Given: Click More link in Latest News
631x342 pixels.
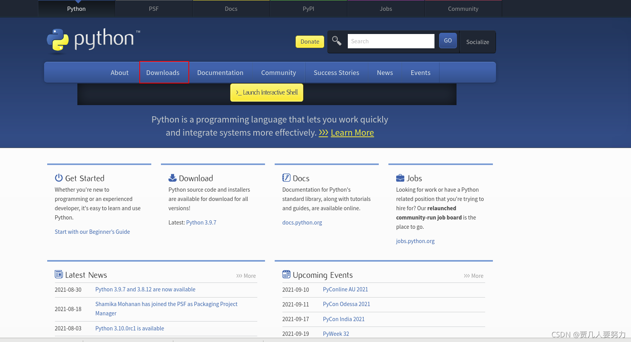Looking at the screenshot, I should click(246, 276).
